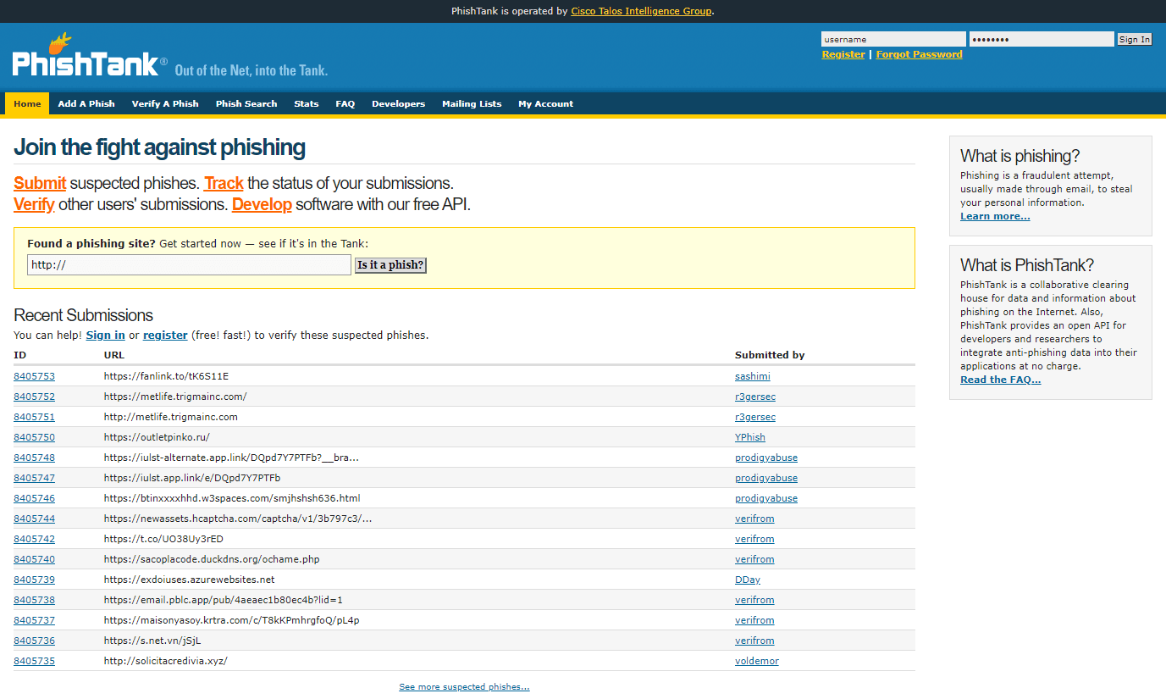Image resolution: width=1166 pixels, height=699 pixels.
Task: View submitter sashimi's profile
Action: pyautogui.click(x=753, y=376)
